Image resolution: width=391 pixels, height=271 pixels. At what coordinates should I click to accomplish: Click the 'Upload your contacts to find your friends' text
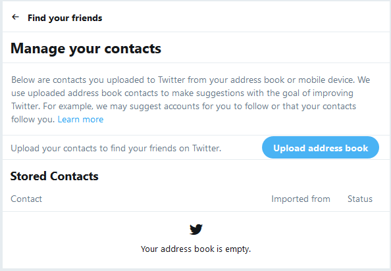(x=116, y=148)
